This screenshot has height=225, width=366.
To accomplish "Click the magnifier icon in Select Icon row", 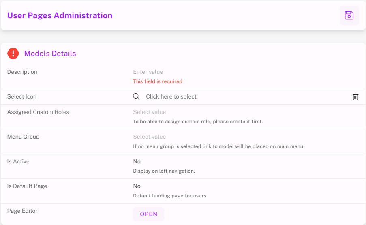I will 137,96.
